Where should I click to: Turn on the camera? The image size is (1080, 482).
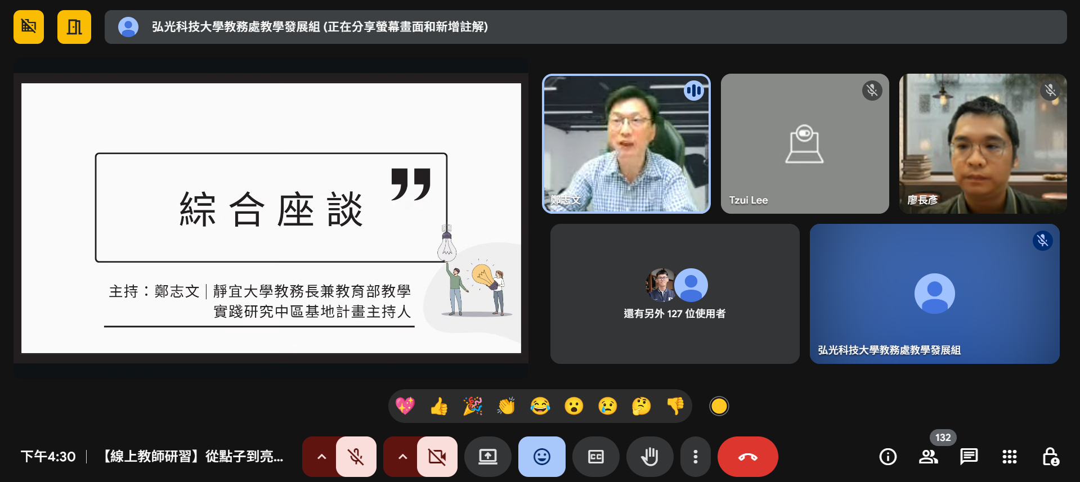coord(437,457)
